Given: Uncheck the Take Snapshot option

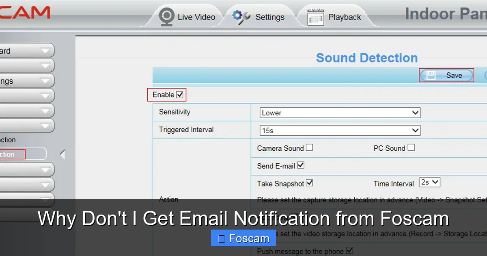Looking at the screenshot, I should pos(310,183).
